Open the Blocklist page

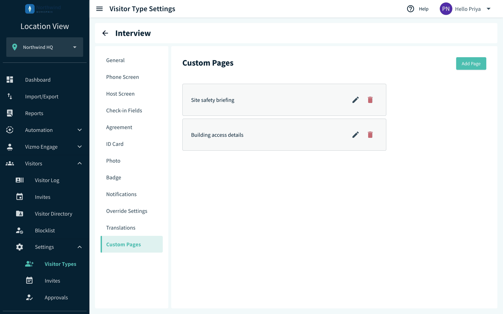pos(45,230)
